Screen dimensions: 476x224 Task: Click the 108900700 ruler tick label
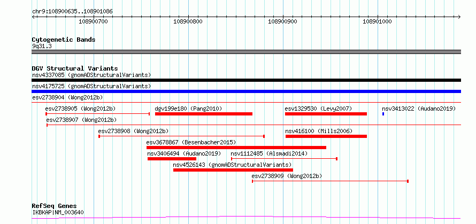tap(93, 21)
